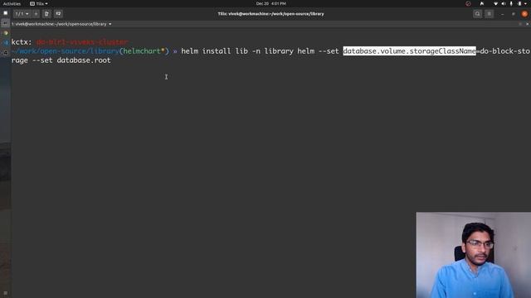Image resolution: width=531 pixels, height=298 pixels.
Task: Click the webcam overlay thumbnail
Action: click(x=474, y=255)
